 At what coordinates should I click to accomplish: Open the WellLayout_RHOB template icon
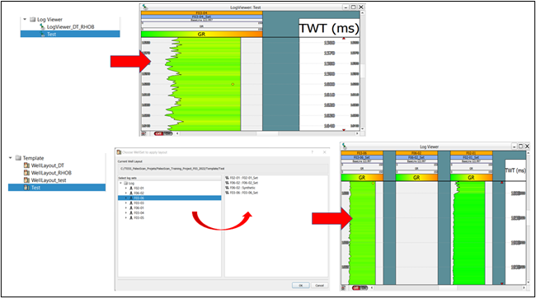(x=26, y=173)
